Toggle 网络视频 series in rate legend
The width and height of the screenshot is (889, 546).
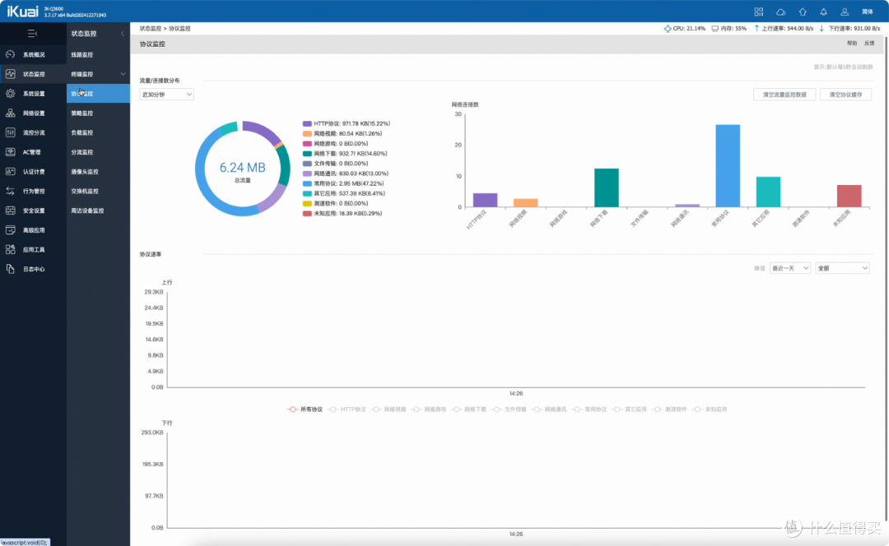click(389, 409)
